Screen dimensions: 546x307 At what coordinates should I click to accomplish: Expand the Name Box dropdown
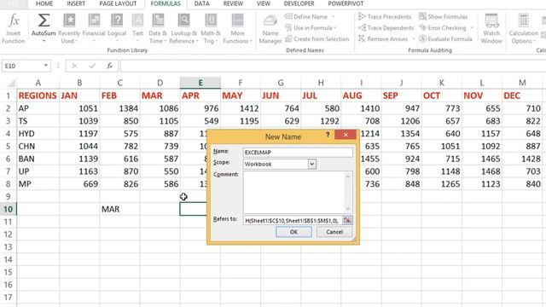pyautogui.click(x=45, y=66)
